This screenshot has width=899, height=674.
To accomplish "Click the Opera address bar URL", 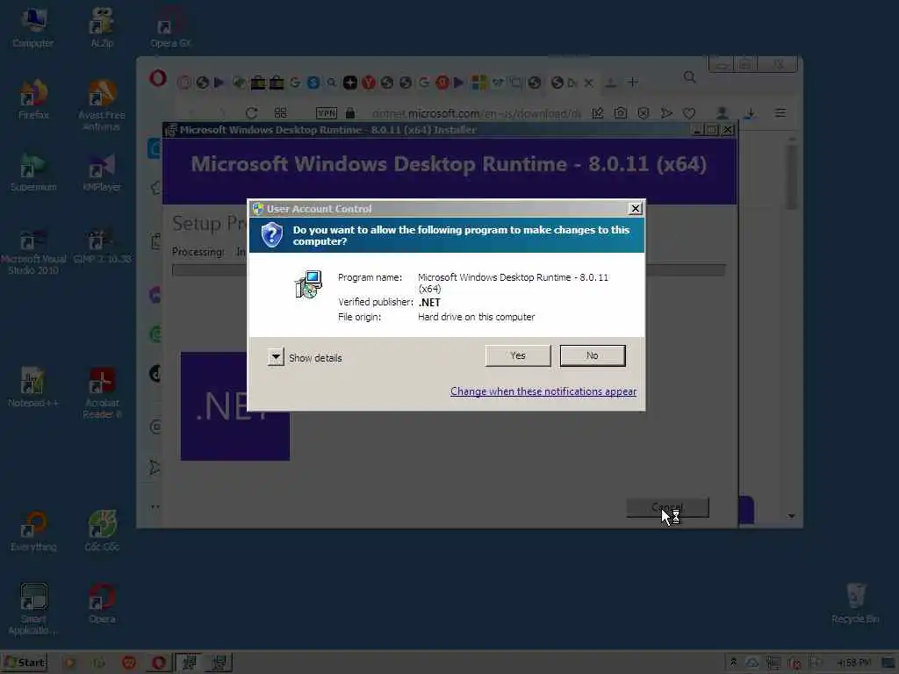I will point(476,113).
